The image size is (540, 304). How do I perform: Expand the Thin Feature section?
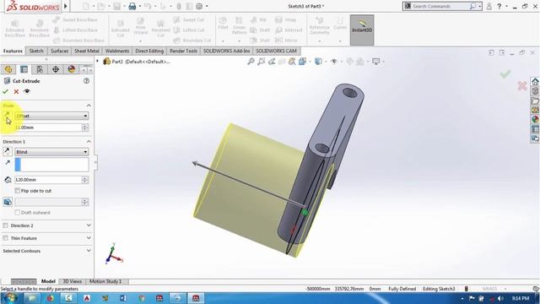coord(89,238)
